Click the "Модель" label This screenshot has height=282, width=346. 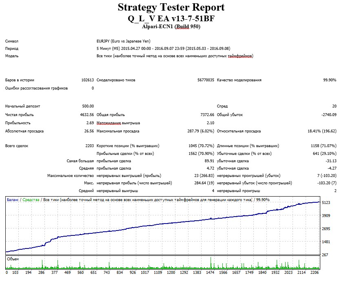[12, 56]
